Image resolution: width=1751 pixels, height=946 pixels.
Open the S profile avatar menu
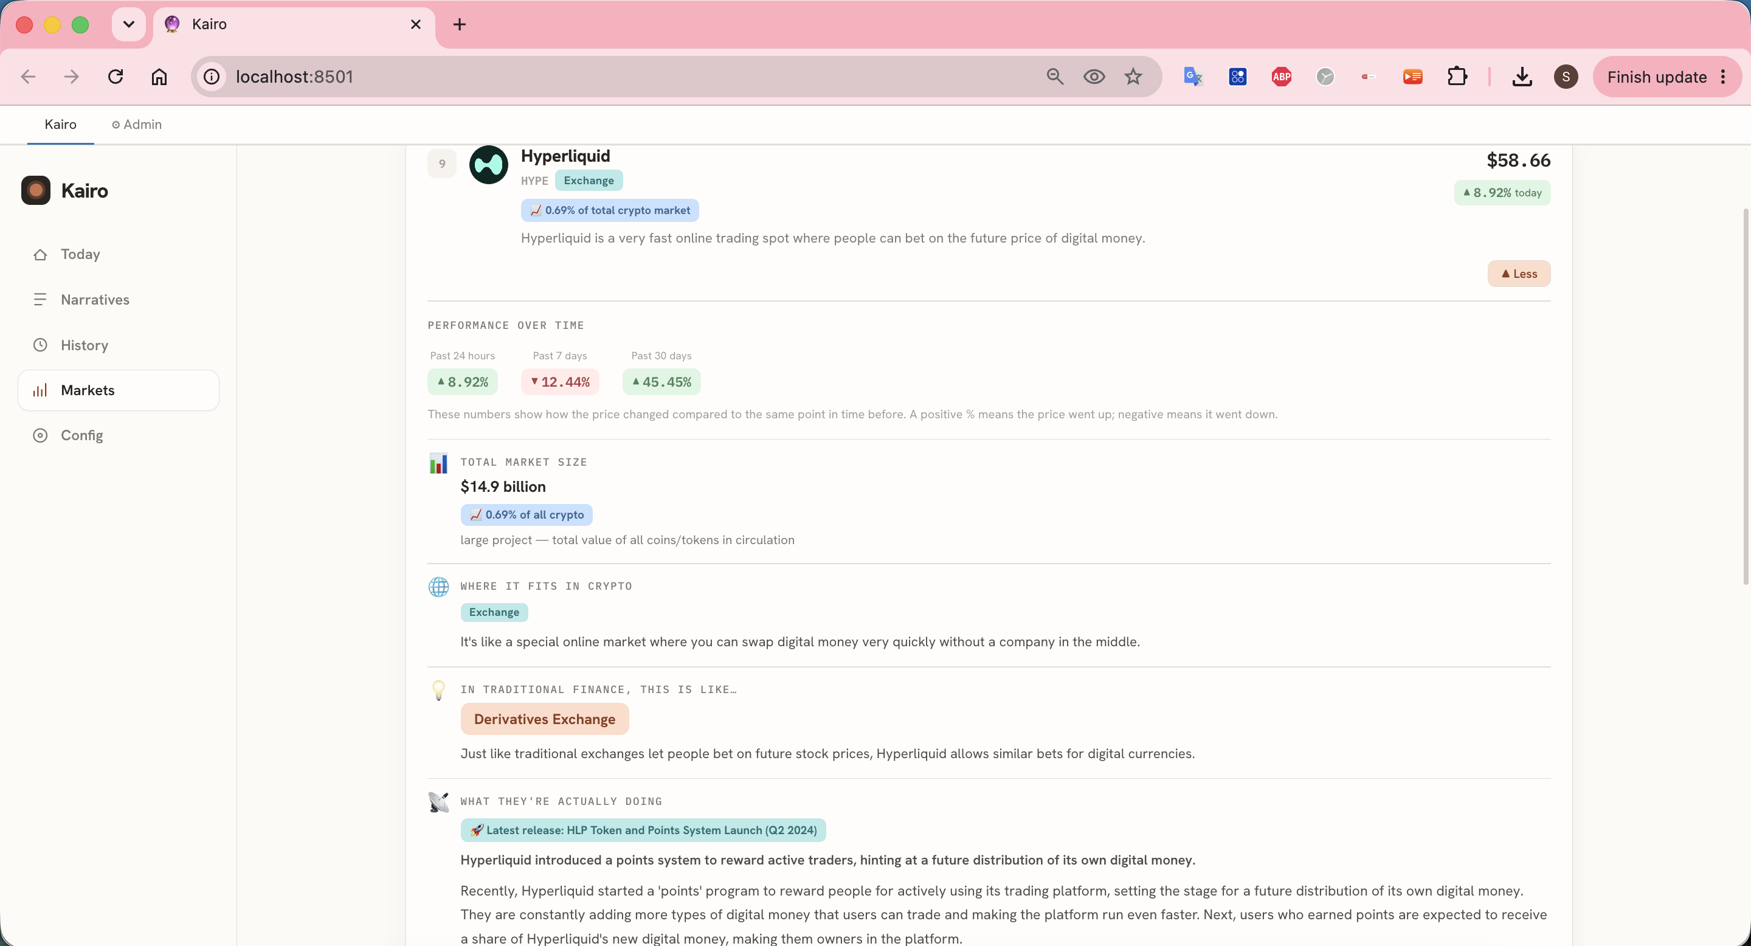(x=1566, y=77)
